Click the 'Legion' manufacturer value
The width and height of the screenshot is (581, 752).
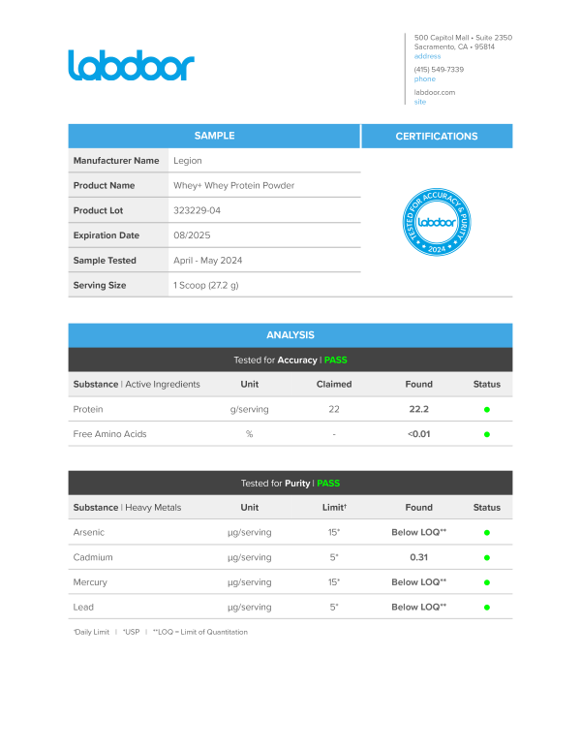(188, 161)
